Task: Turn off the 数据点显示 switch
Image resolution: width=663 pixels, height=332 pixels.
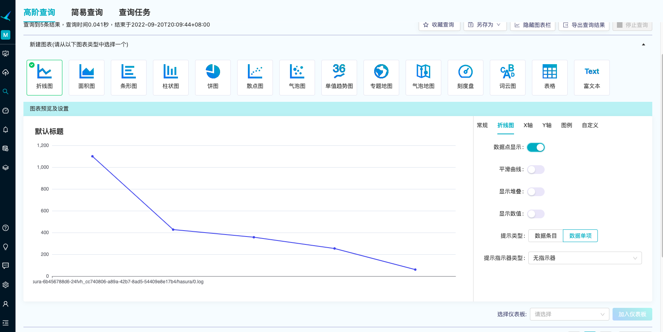Action: click(x=535, y=147)
